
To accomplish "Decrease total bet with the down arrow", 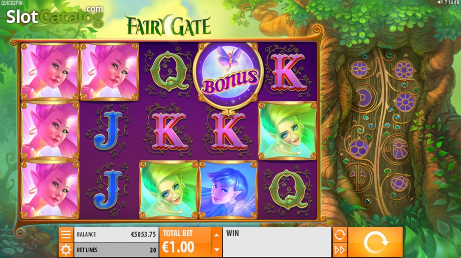I will (x=216, y=250).
